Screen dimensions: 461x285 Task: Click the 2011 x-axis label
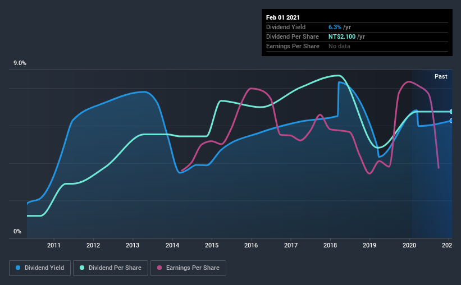tap(53, 245)
